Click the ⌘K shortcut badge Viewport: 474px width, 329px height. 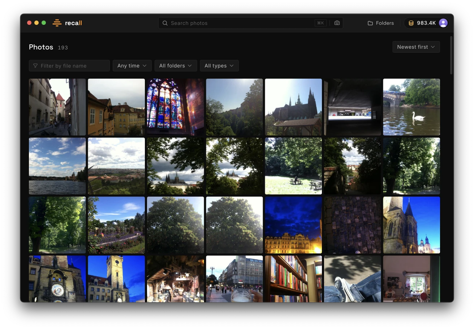pyautogui.click(x=320, y=23)
